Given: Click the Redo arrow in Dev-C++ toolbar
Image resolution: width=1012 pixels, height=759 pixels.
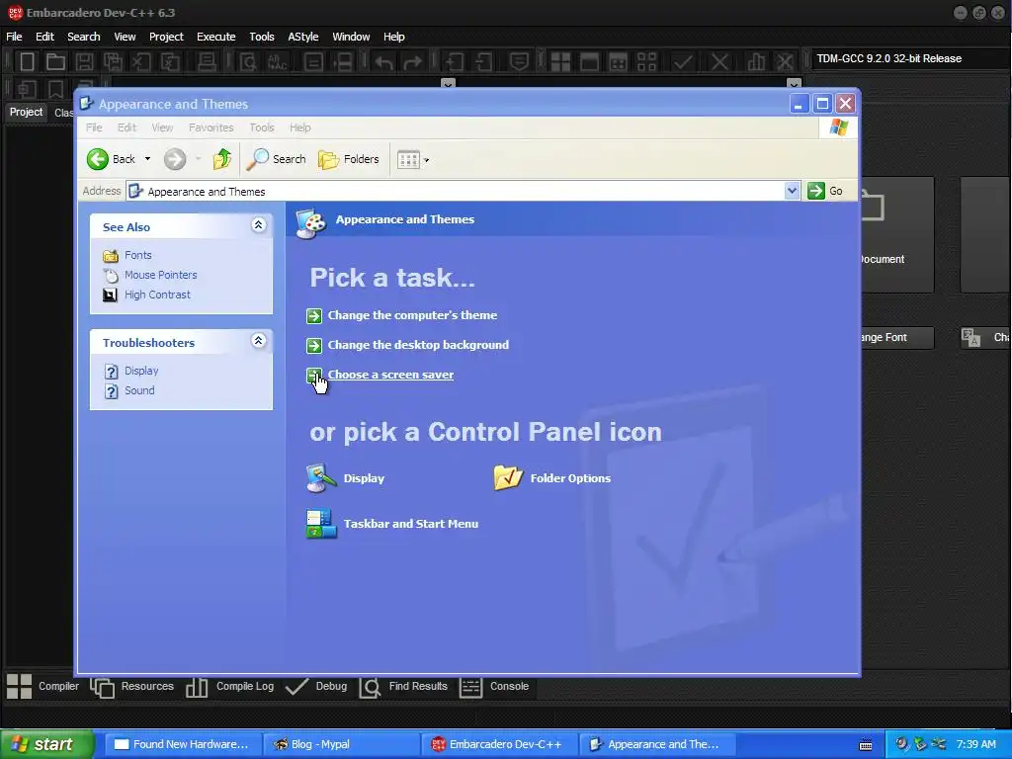Looking at the screenshot, I should (x=412, y=62).
